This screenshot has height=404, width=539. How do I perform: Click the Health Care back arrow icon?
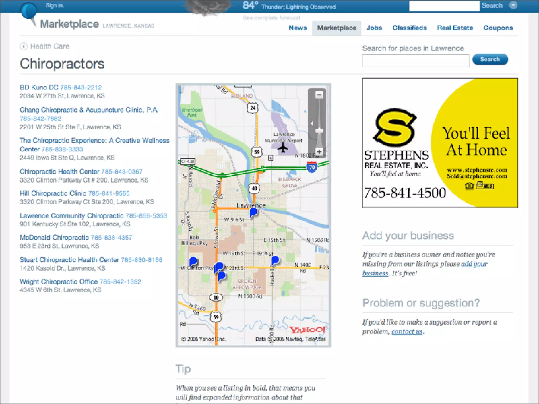[x=23, y=47]
